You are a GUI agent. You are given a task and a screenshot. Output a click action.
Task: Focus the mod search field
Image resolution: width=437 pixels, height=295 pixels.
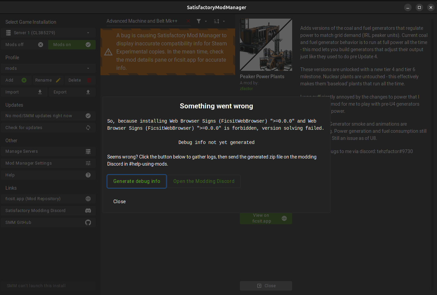(145, 21)
